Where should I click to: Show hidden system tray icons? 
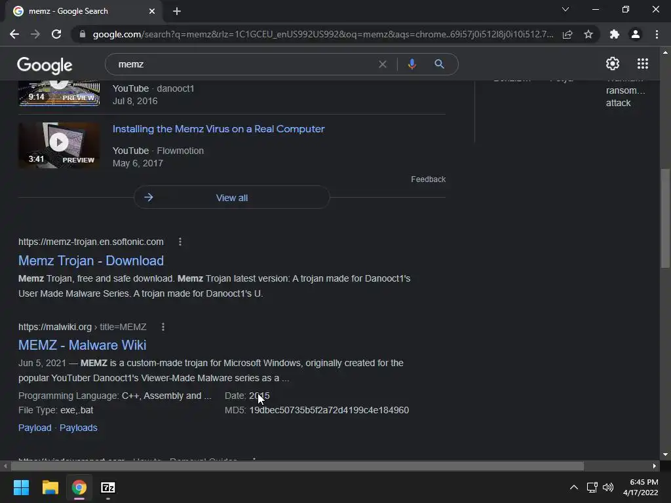pyautogui.click(x=574, y=487)
